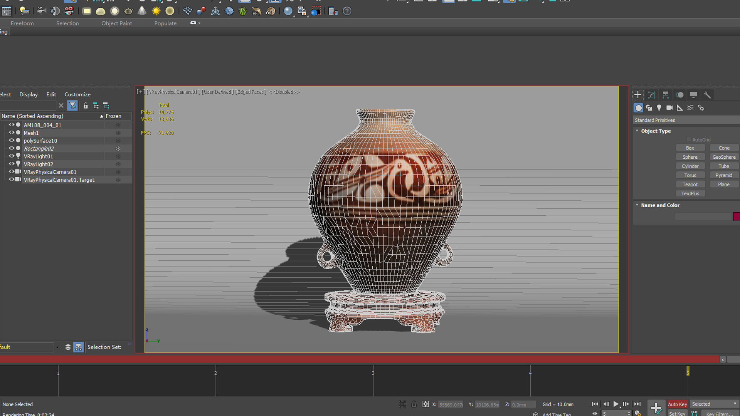
Task: Open the Display menu in Scene Explorer
Action: (29, 94)
